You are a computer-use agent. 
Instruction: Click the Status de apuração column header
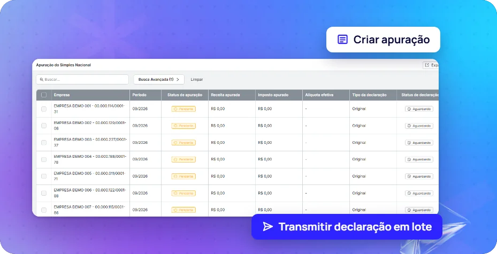point(185,95)
